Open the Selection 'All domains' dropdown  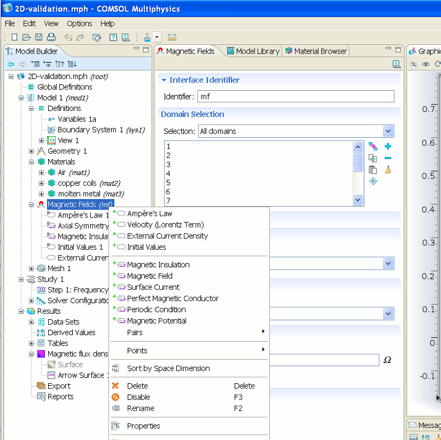point(388,131)
